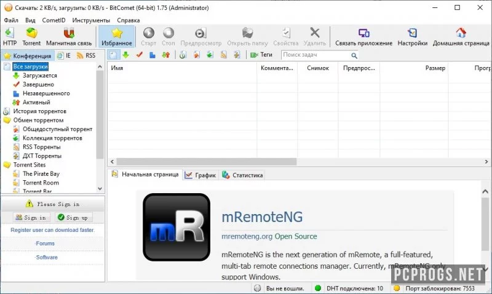The width and height of the screenshot is (492, 294).
Task: Select the all-tasks filter icon in filter bar
Action: pyautogui.click(x=113, y=55)
